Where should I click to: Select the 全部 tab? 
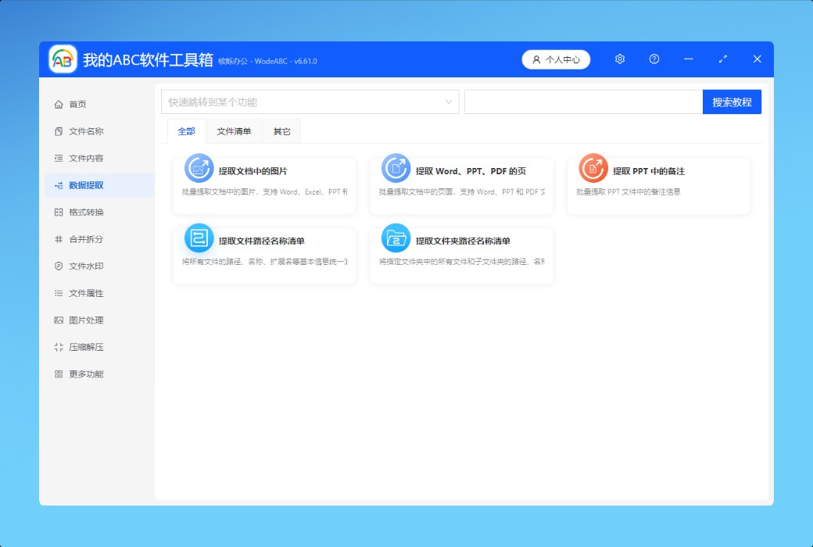(x=186, y=132)
